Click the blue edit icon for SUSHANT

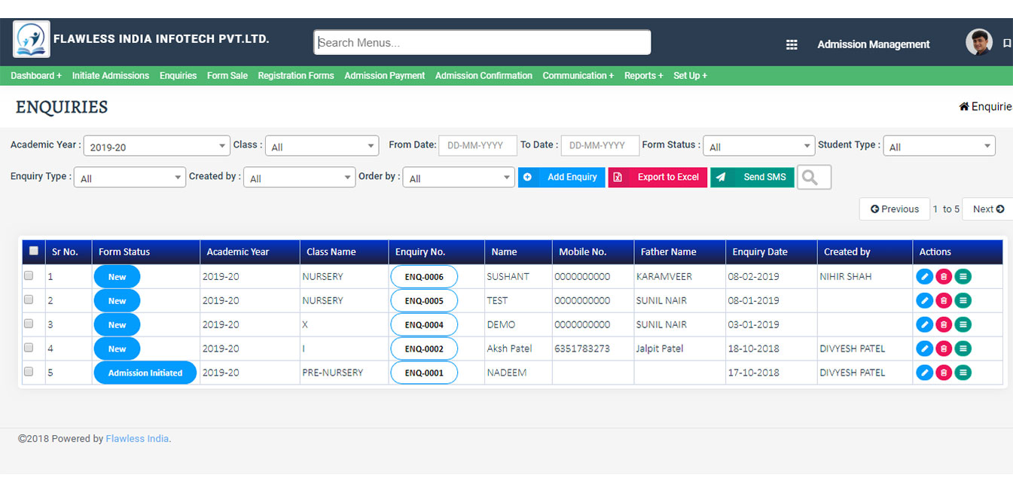[x=924, y=277]
